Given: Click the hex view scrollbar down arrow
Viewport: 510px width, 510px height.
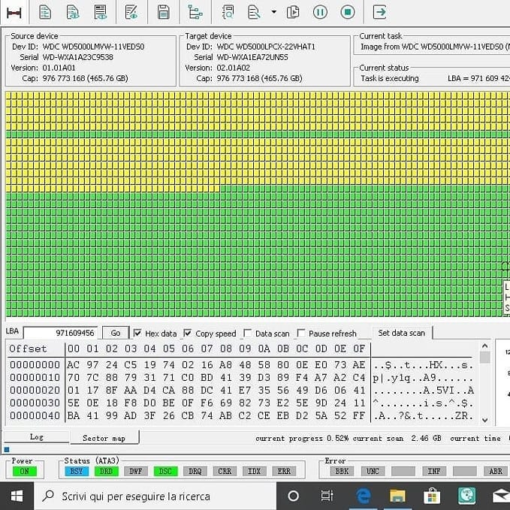Looking at the screenshot, I should click(485, 420).
